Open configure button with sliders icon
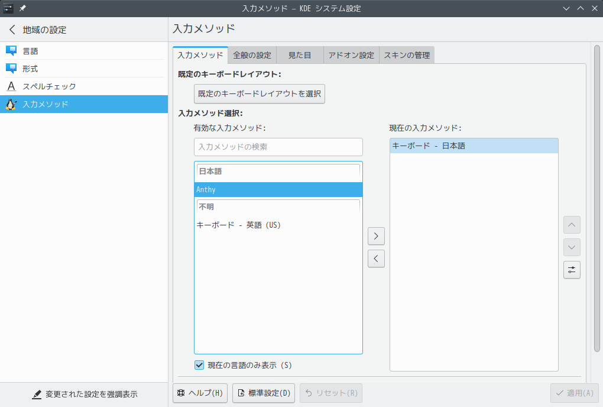Viewport: 603px width, 407px height. pos(572,270)
